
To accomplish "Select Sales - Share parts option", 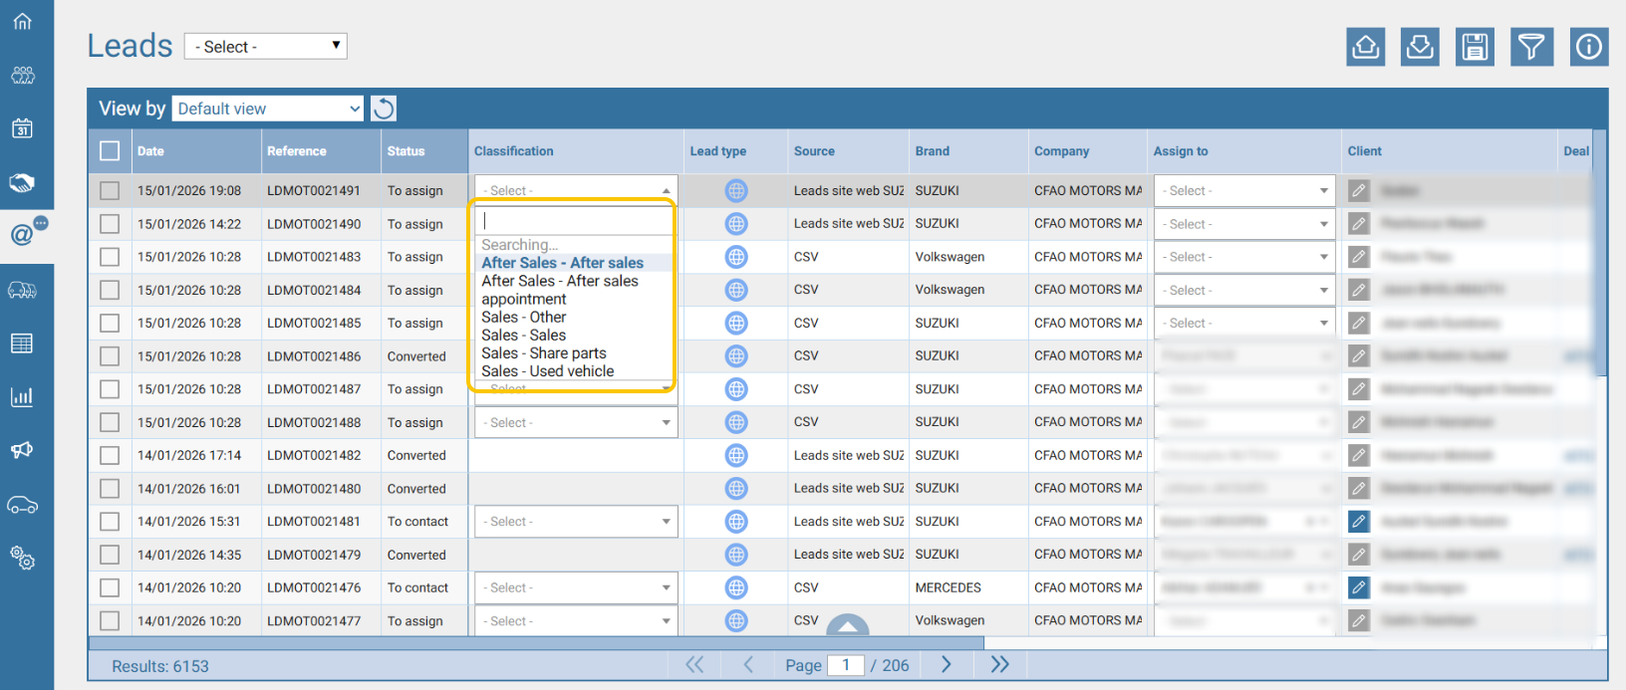I will (574, 352).
